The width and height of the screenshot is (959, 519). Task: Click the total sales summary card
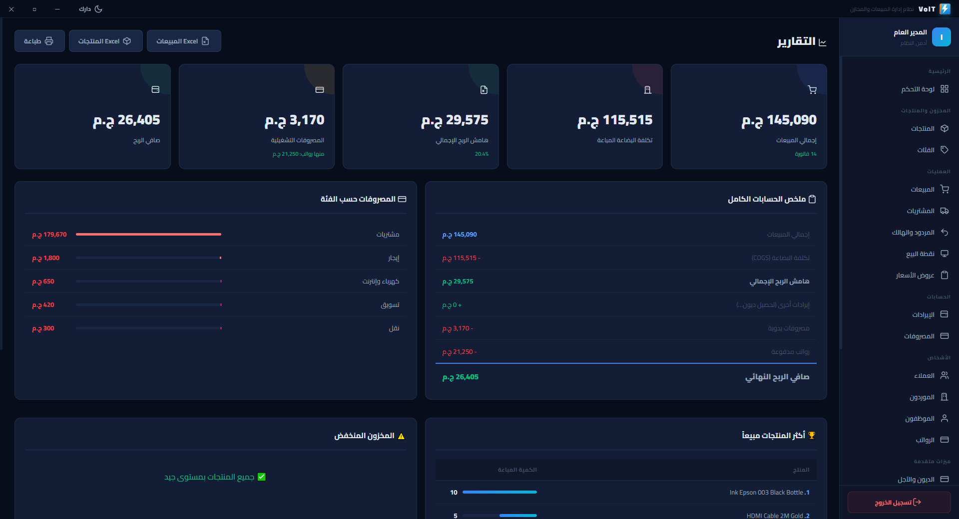pyautogui.click(x=749, y=116)
